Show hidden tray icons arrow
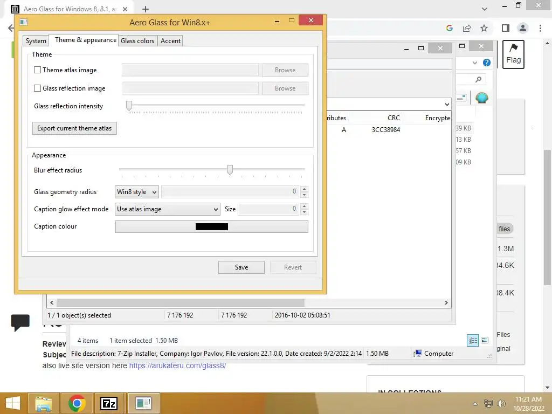 point(475,404)
